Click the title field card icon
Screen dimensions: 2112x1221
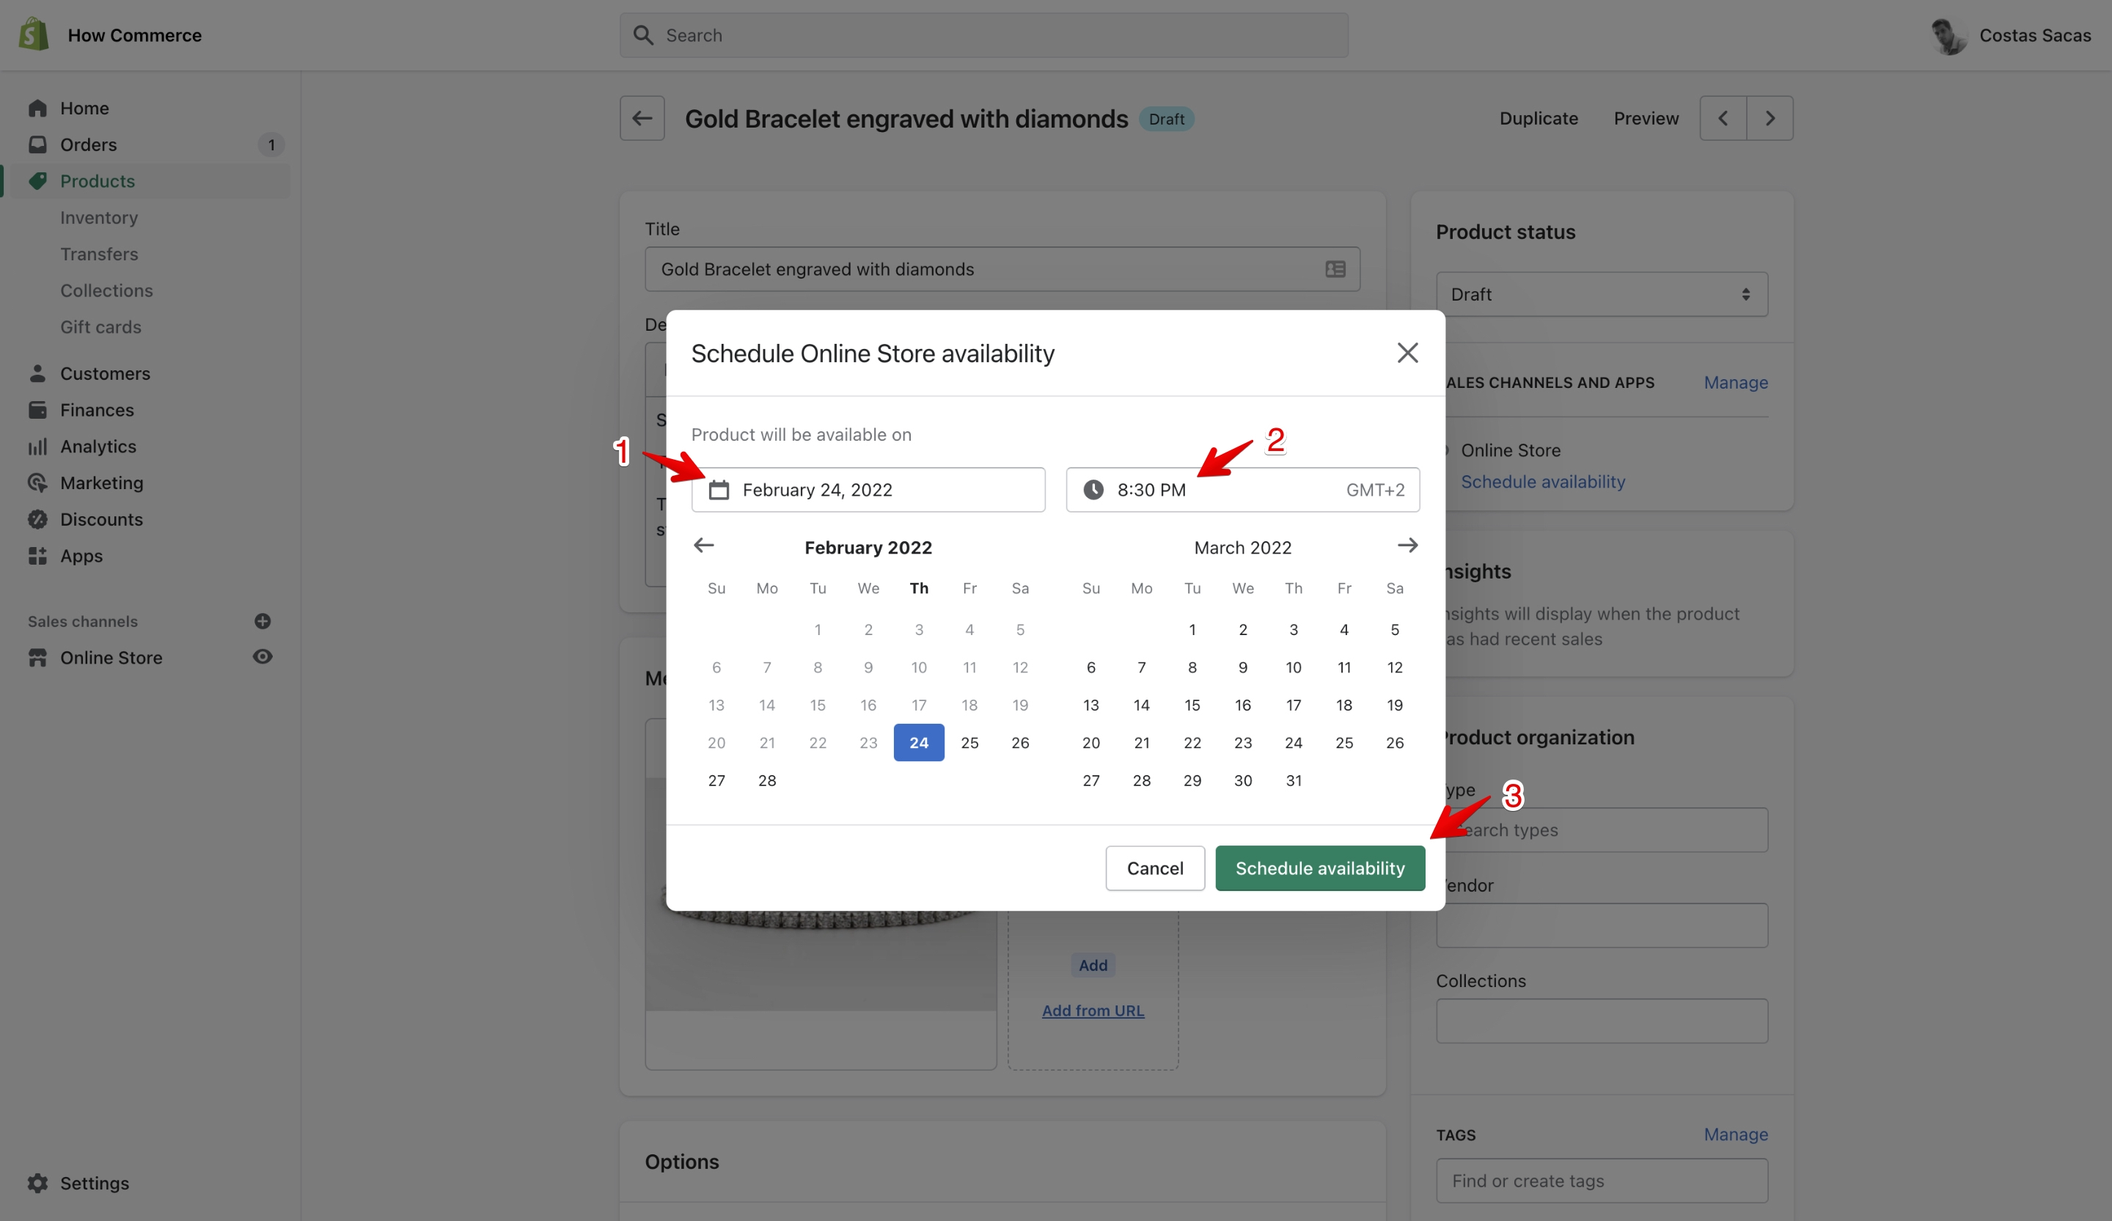point(1335,269)
